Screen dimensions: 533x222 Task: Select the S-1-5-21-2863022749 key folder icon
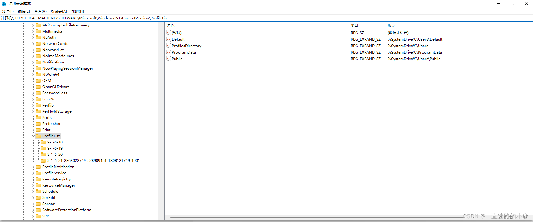coord(43,160)
